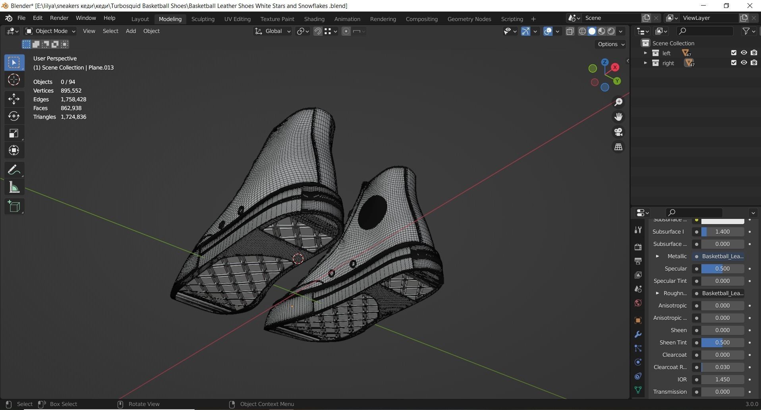Screen dimensions: 761x410
Task: Select the Annotate pencil tool
Action: 14,170
